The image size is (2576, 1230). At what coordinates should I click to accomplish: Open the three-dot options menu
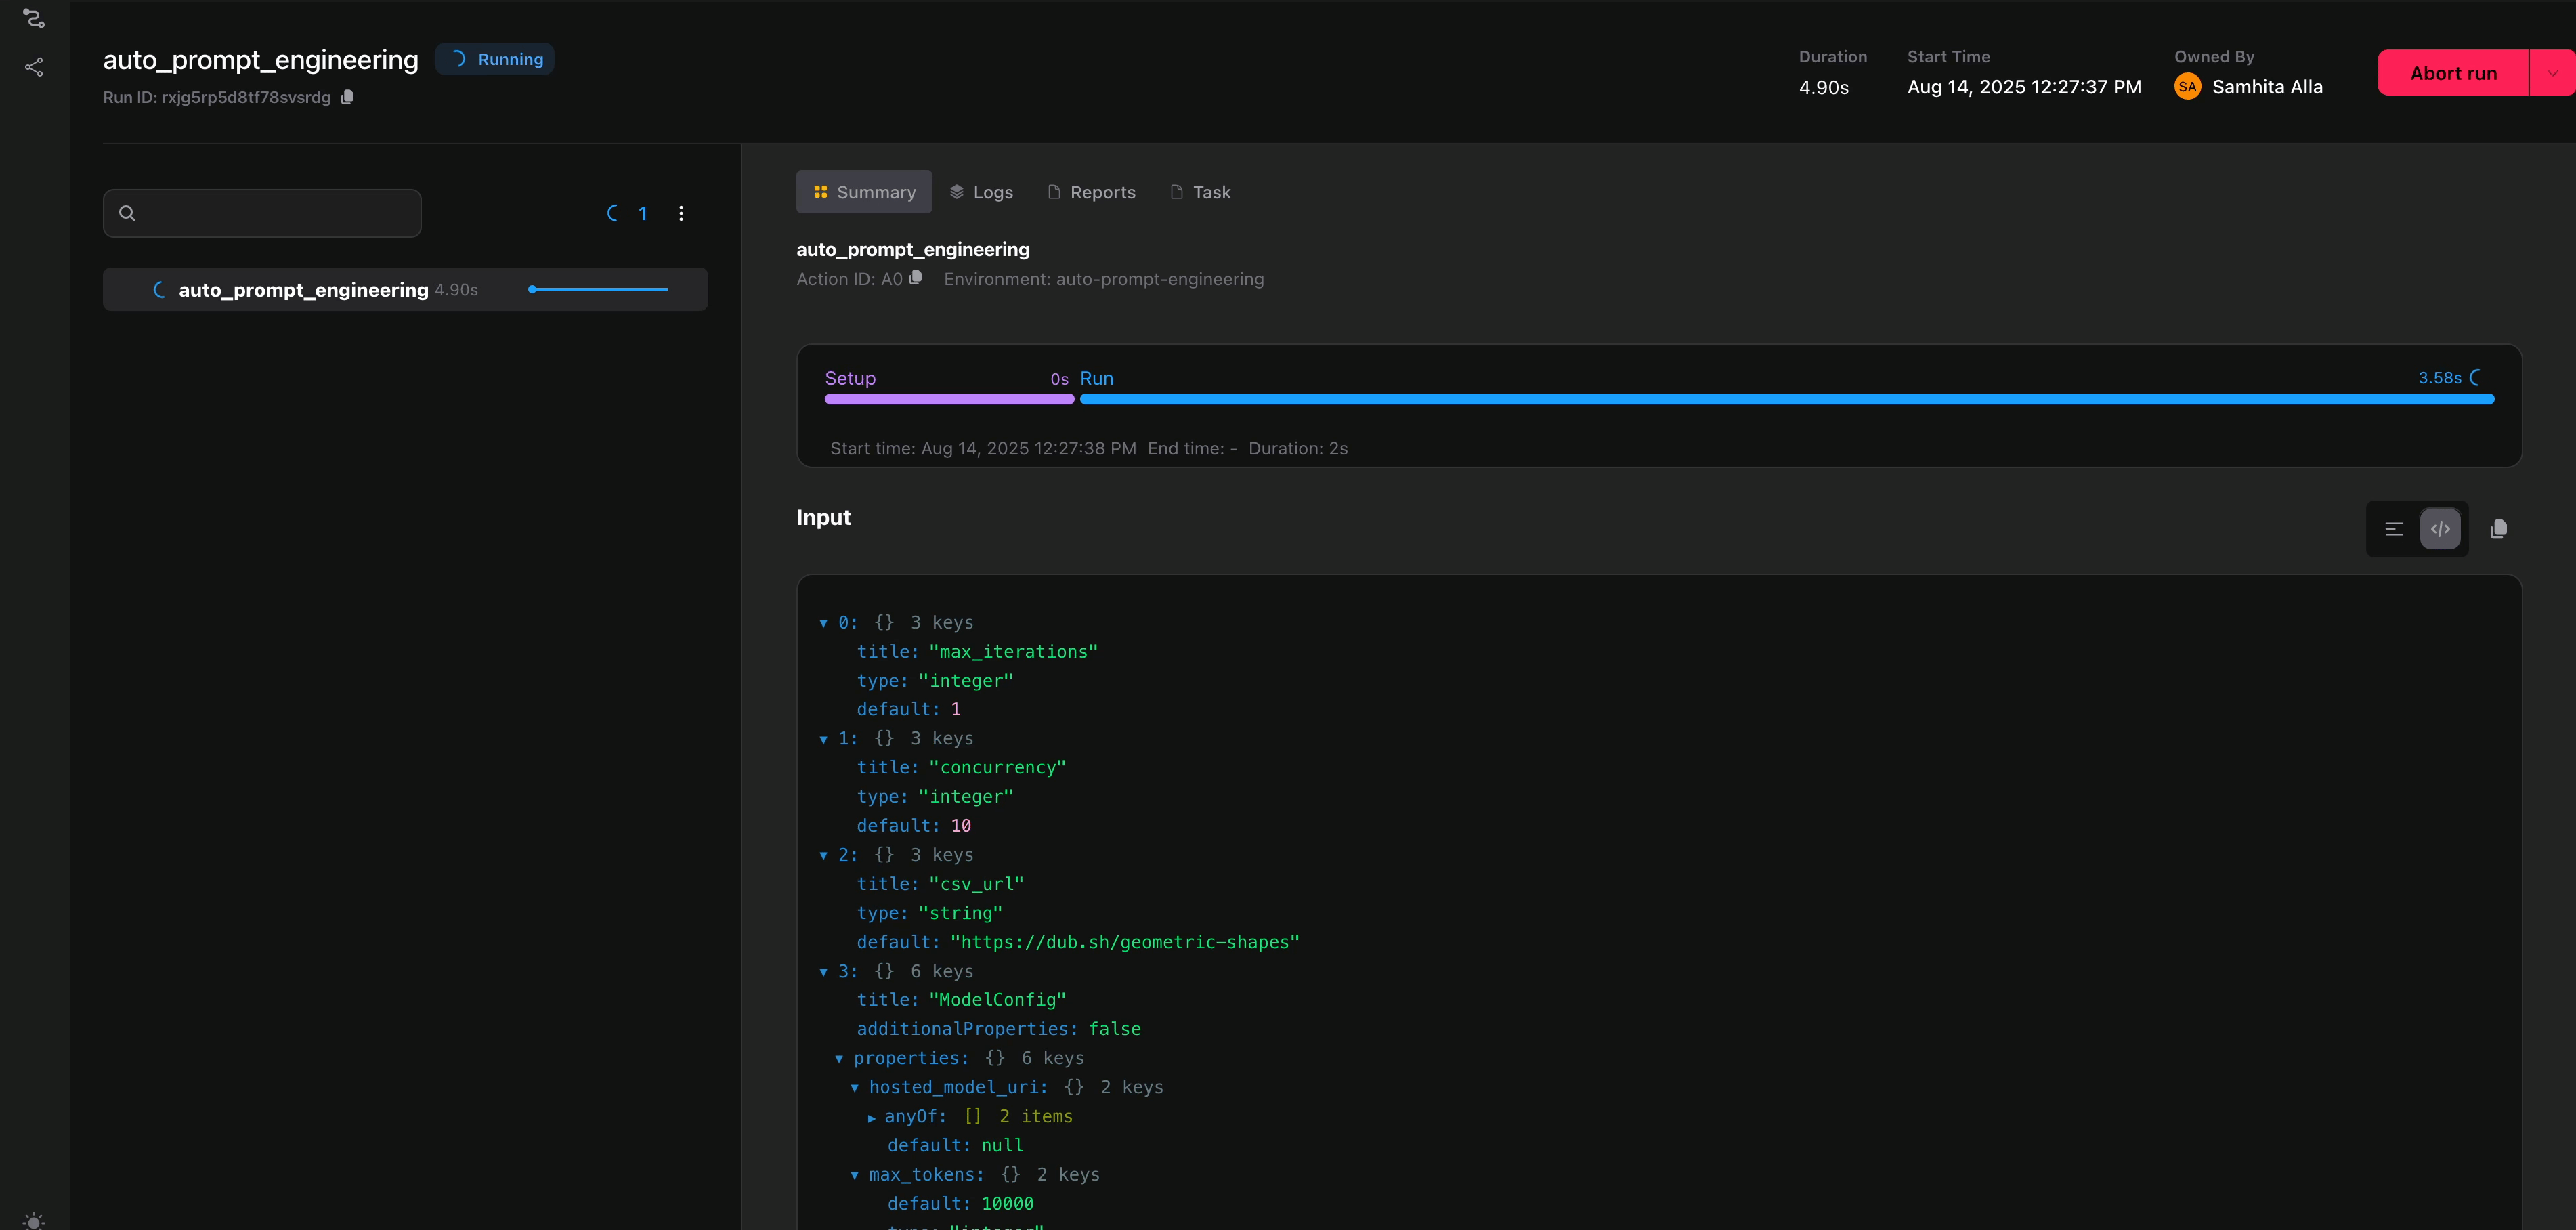click(x=681, y=213)
